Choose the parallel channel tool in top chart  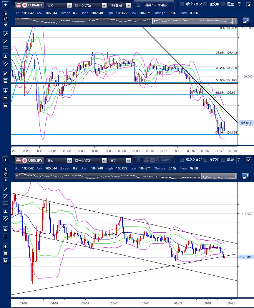tap(5, 63)
